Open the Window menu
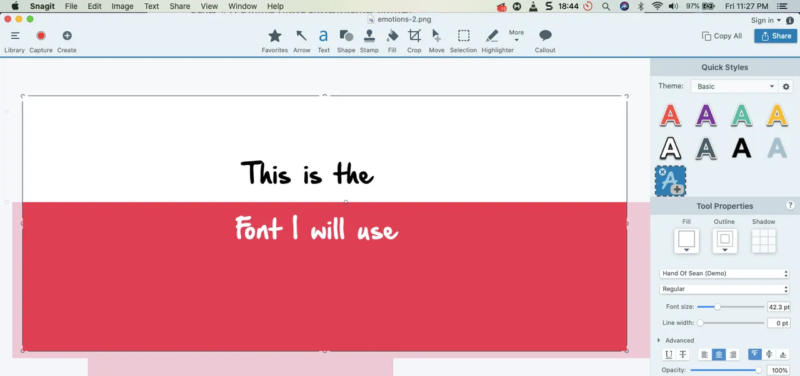The image size is (800, 376). point(242,6)
